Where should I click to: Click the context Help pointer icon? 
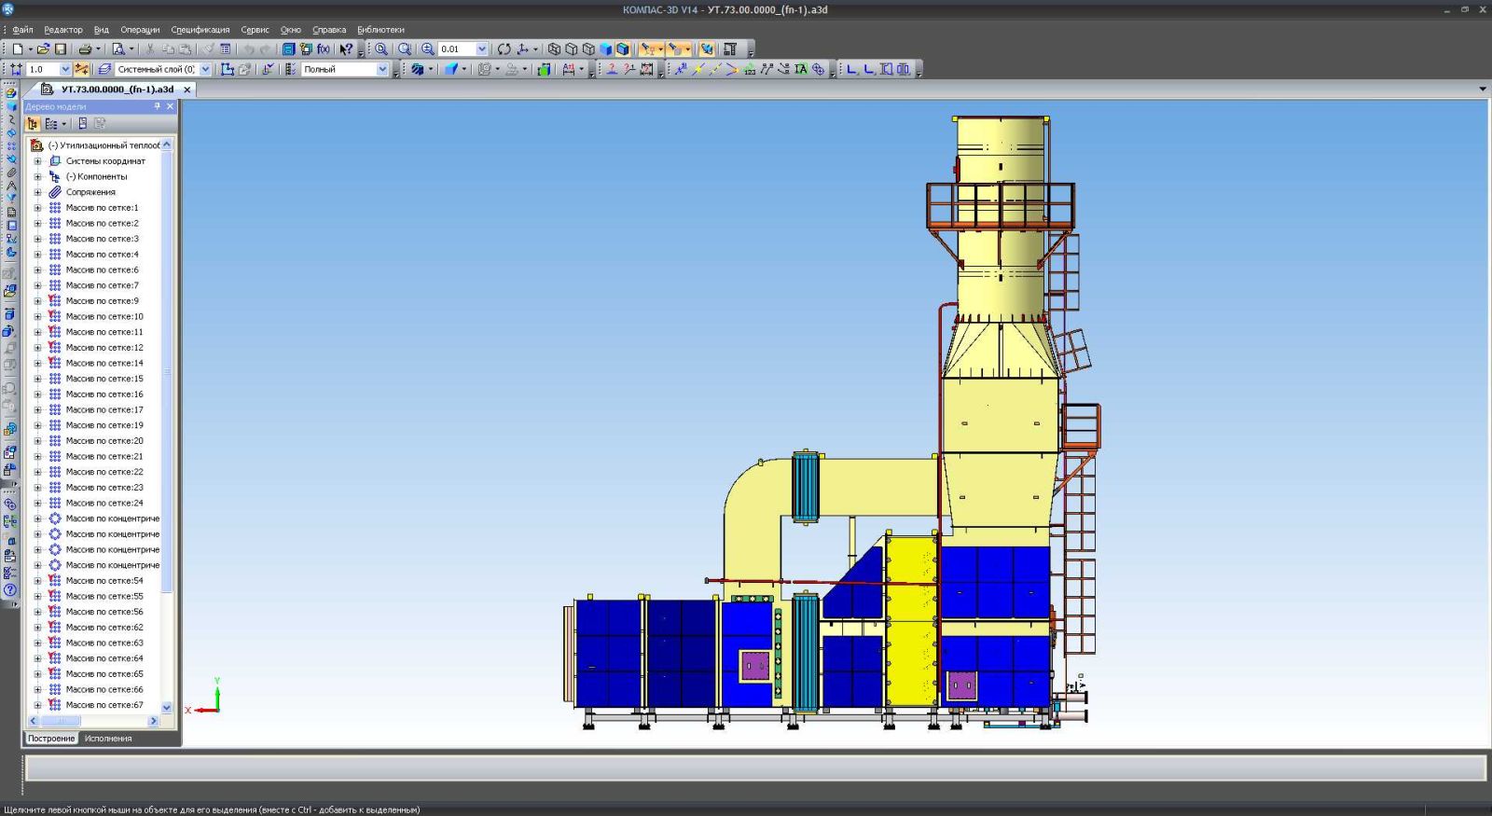(346, 48)
